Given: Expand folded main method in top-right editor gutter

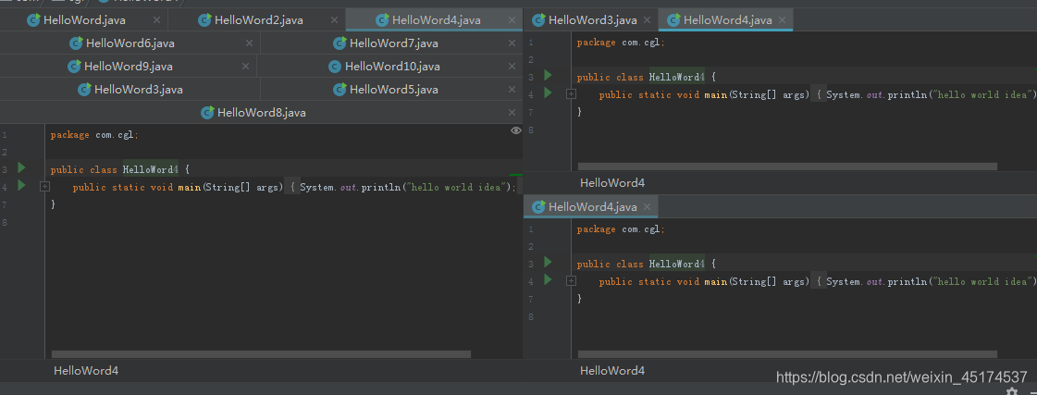Looking at the screenshot, I should [572, 94].
